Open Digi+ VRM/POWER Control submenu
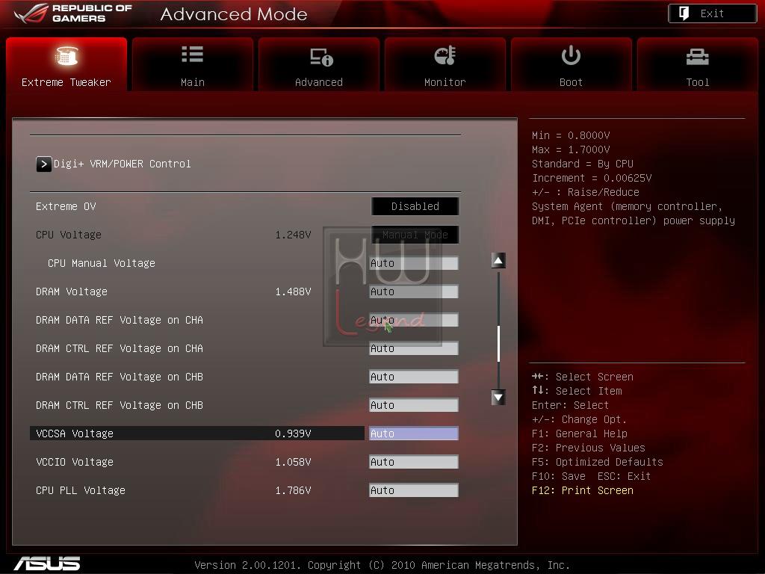765x574 pixels. pyautogui.click(x=122, y=164)
